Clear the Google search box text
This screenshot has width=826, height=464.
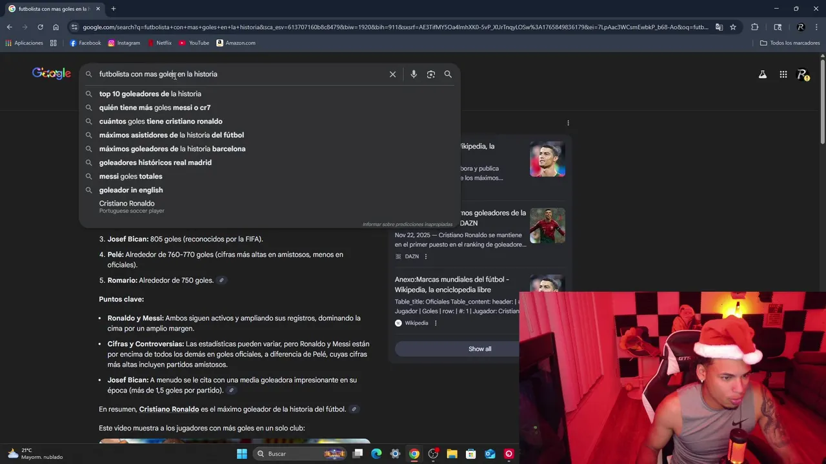tap(392, 74)
